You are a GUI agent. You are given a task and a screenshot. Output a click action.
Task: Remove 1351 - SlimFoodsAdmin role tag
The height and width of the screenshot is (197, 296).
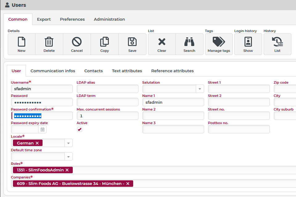(67, 170)
